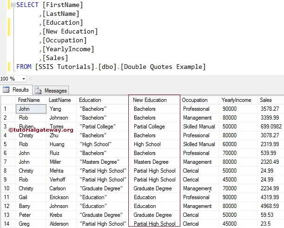Image resolution: width=284 pixels, height=228 pixels.
Task: Click the Carlson last name cell
Action: point(61,188)
